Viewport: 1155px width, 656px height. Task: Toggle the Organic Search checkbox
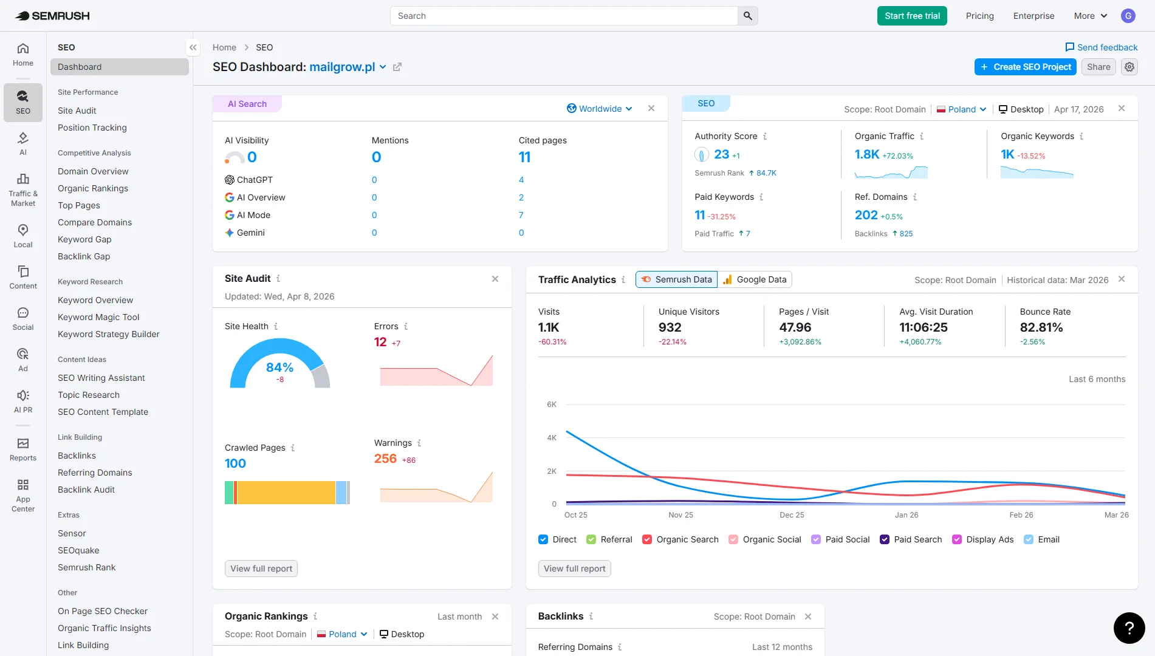647,539
